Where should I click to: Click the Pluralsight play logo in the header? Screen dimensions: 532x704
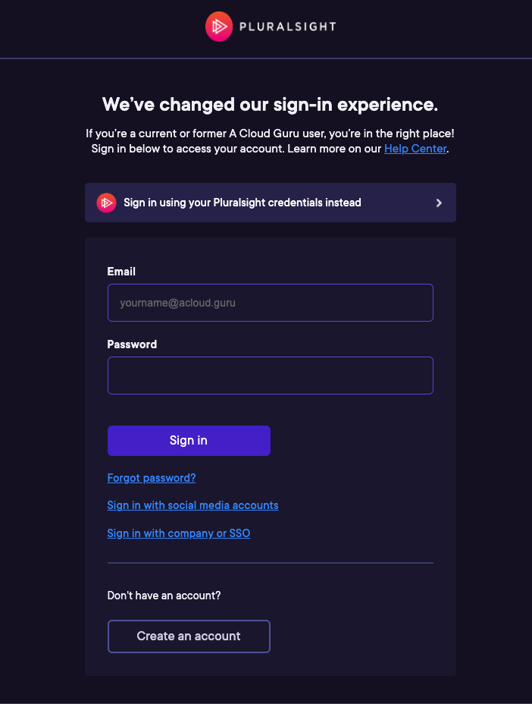tap(218, 27)
